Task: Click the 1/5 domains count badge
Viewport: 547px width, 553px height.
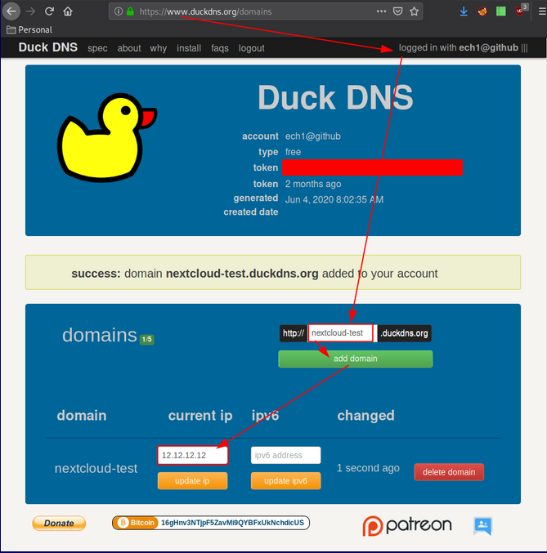Action: (147, 339)
